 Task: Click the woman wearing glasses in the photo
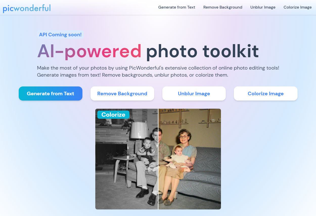[x=184, y=151]
